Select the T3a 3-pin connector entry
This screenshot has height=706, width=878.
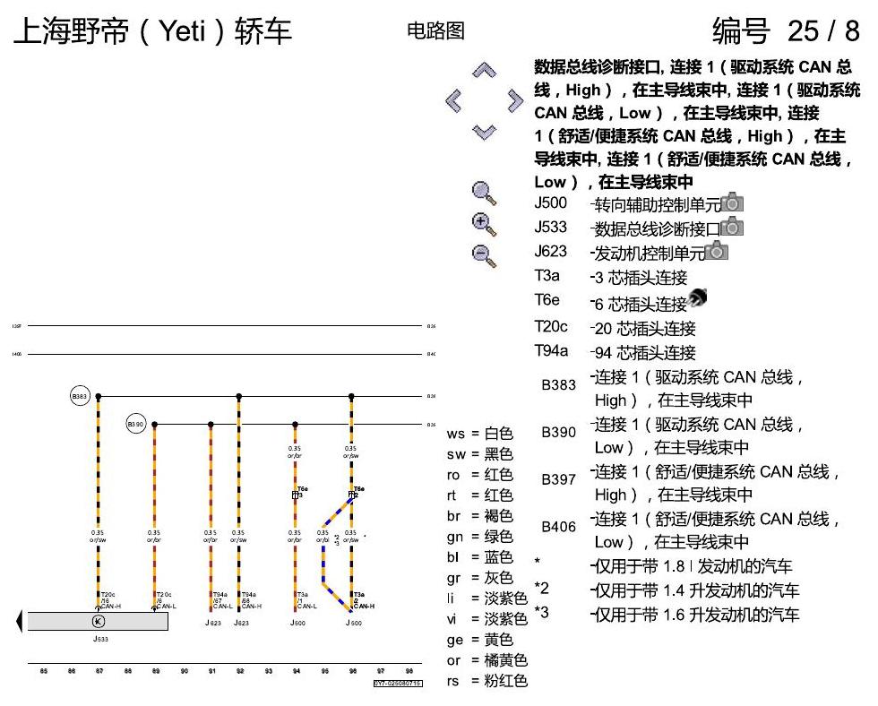tap(610, 277)
